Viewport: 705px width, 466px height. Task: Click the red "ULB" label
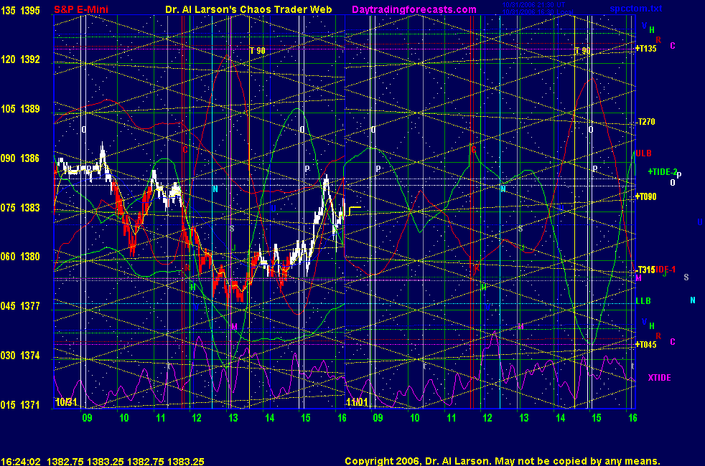643,153
